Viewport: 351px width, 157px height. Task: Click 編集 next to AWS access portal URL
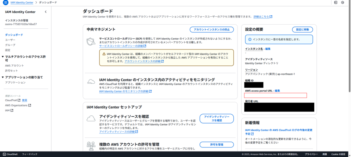(277, 90)
